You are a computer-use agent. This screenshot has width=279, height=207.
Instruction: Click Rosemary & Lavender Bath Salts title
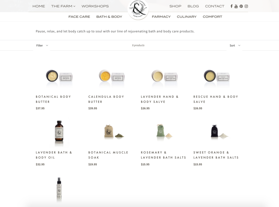point(163,155)
